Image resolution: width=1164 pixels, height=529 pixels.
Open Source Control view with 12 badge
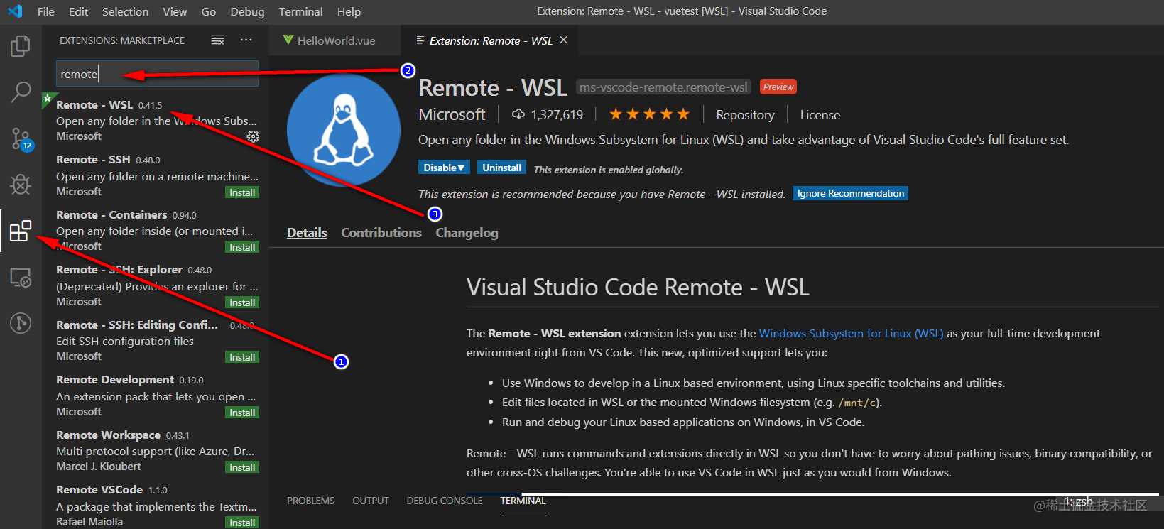pos(21,138)
